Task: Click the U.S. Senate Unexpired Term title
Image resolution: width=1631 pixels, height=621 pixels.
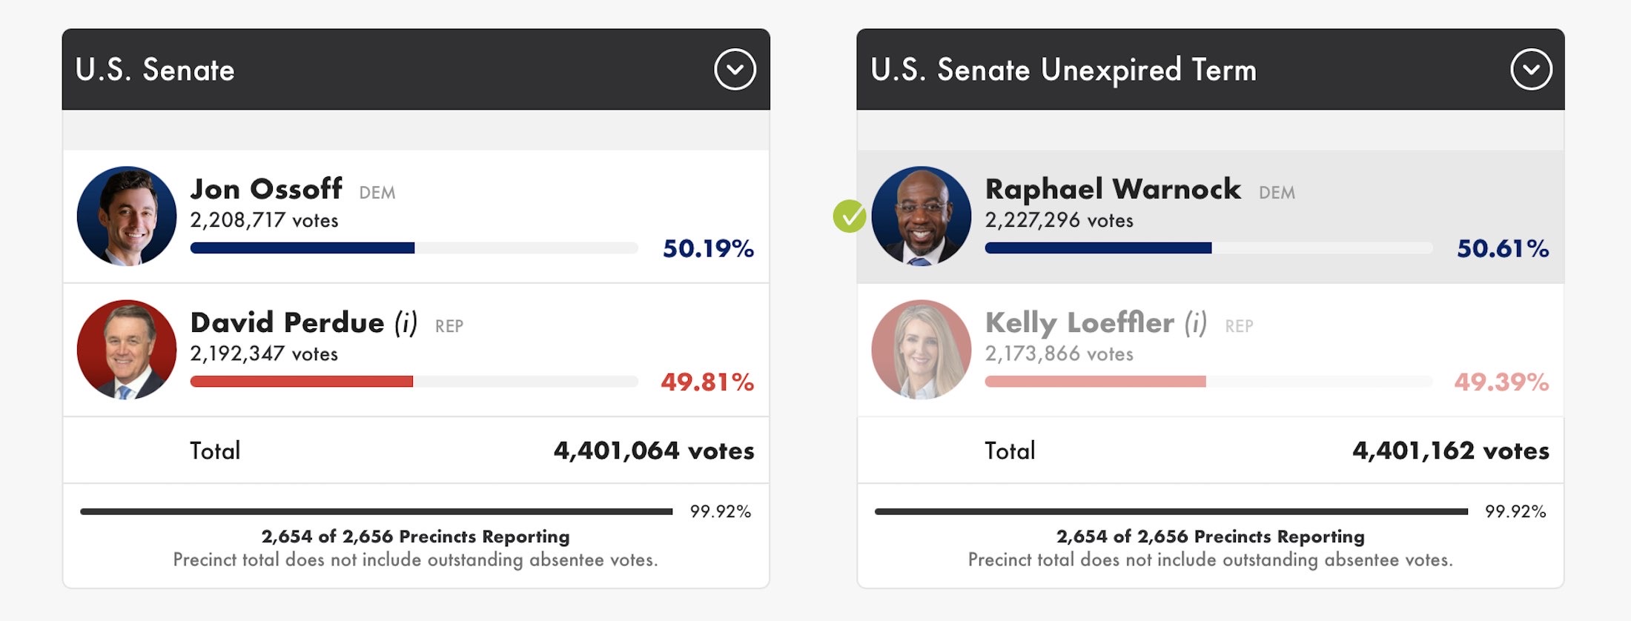Action: coord(1064,70)
